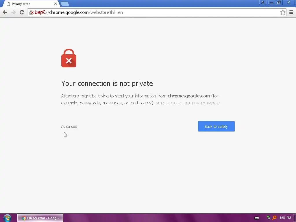Select Privacy error Chrome taskbar item

coord(40,218)
